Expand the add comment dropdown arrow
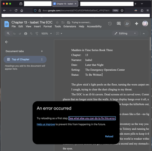152x151 pixels. 62,33
